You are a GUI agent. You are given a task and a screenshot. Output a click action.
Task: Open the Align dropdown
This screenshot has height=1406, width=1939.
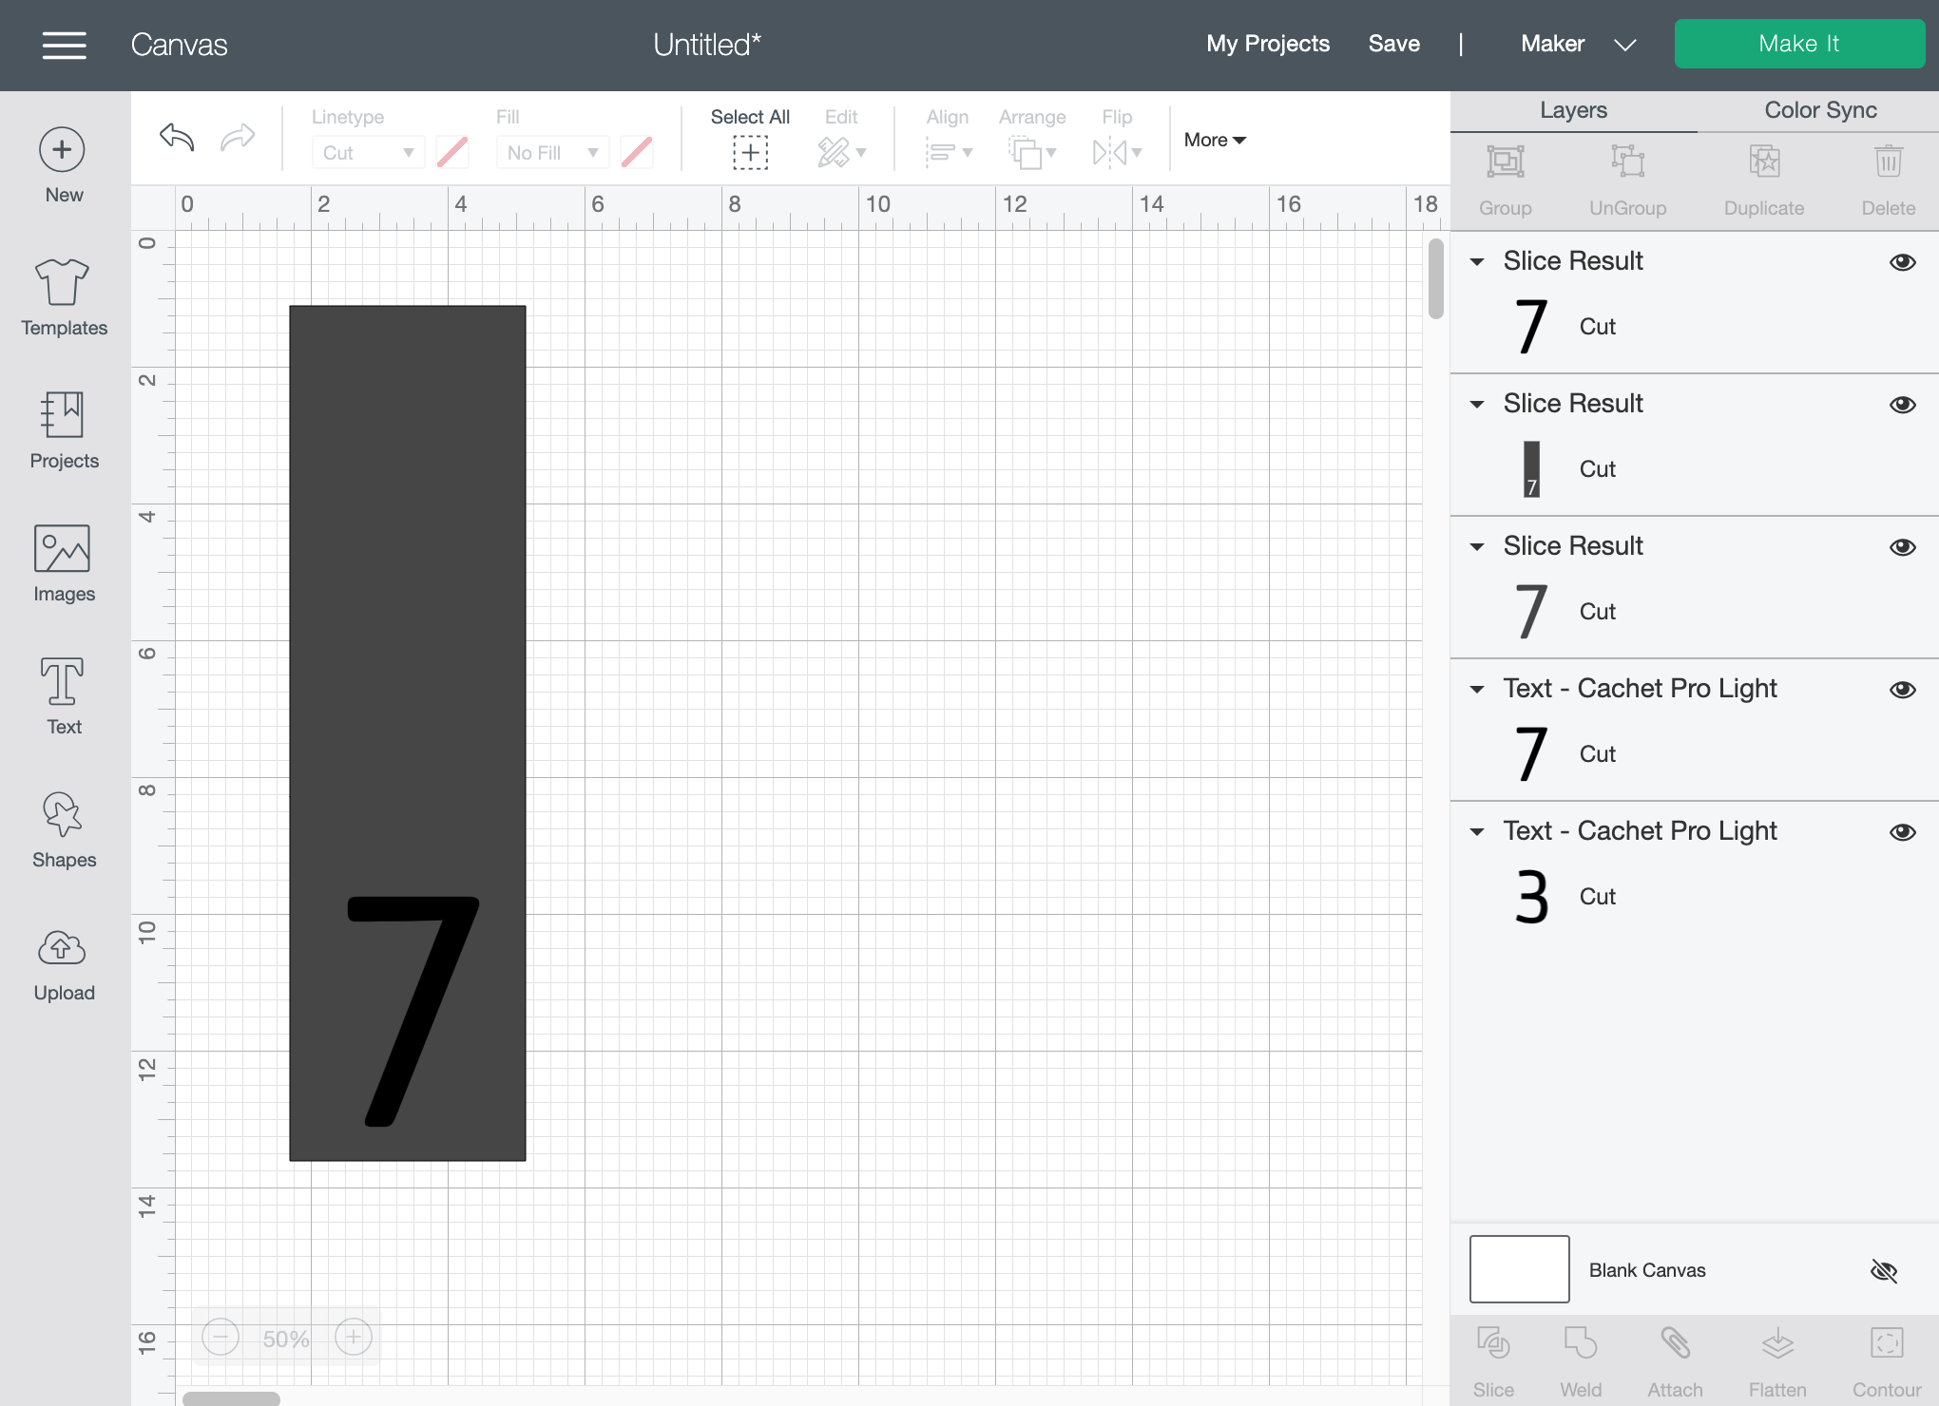(949, 152)
